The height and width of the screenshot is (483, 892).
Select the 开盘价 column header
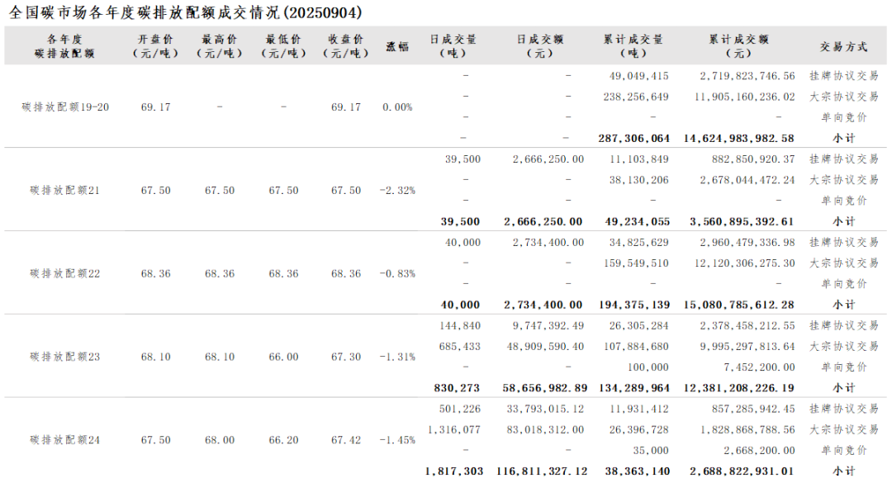[x=156, y=46]
